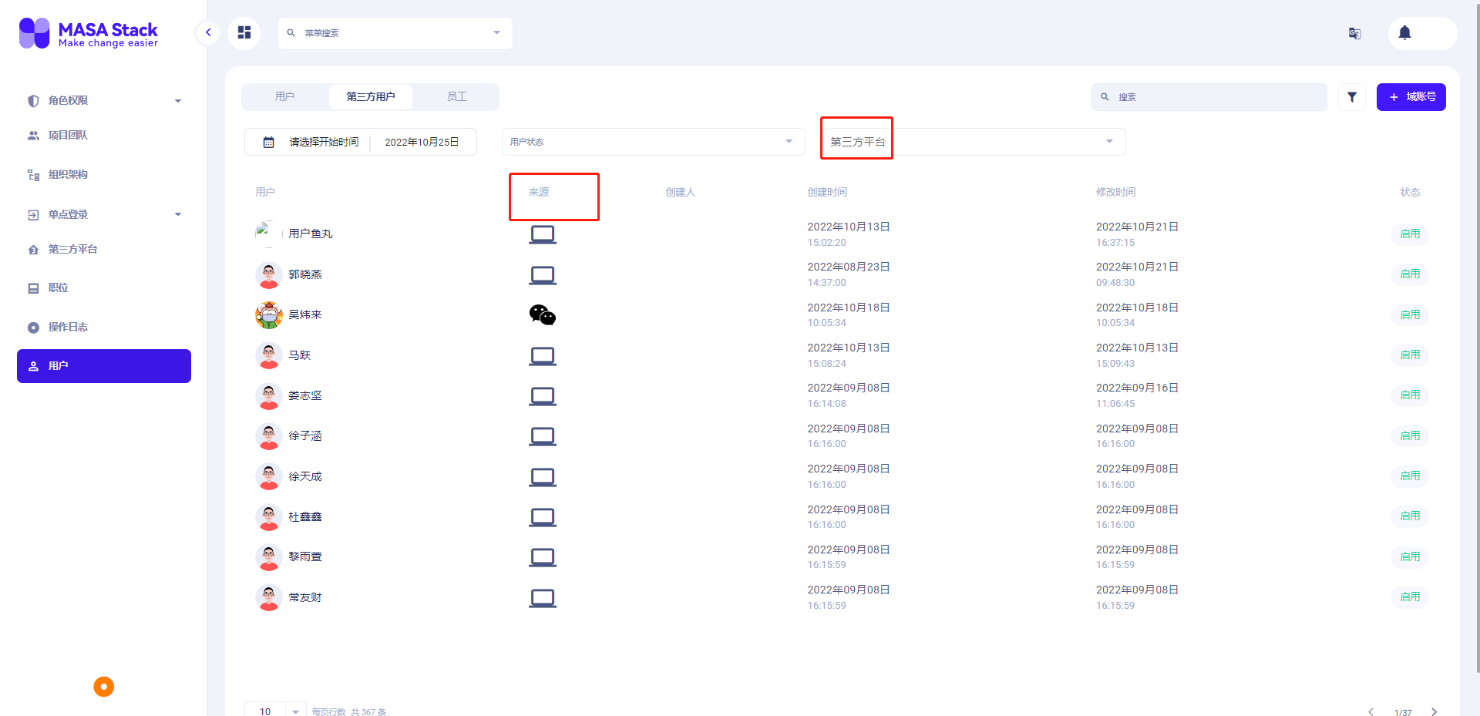This screenshot has width=1480, height=716.
Task: Open notifications via the bell icon
Action: tap(1404, 33)
